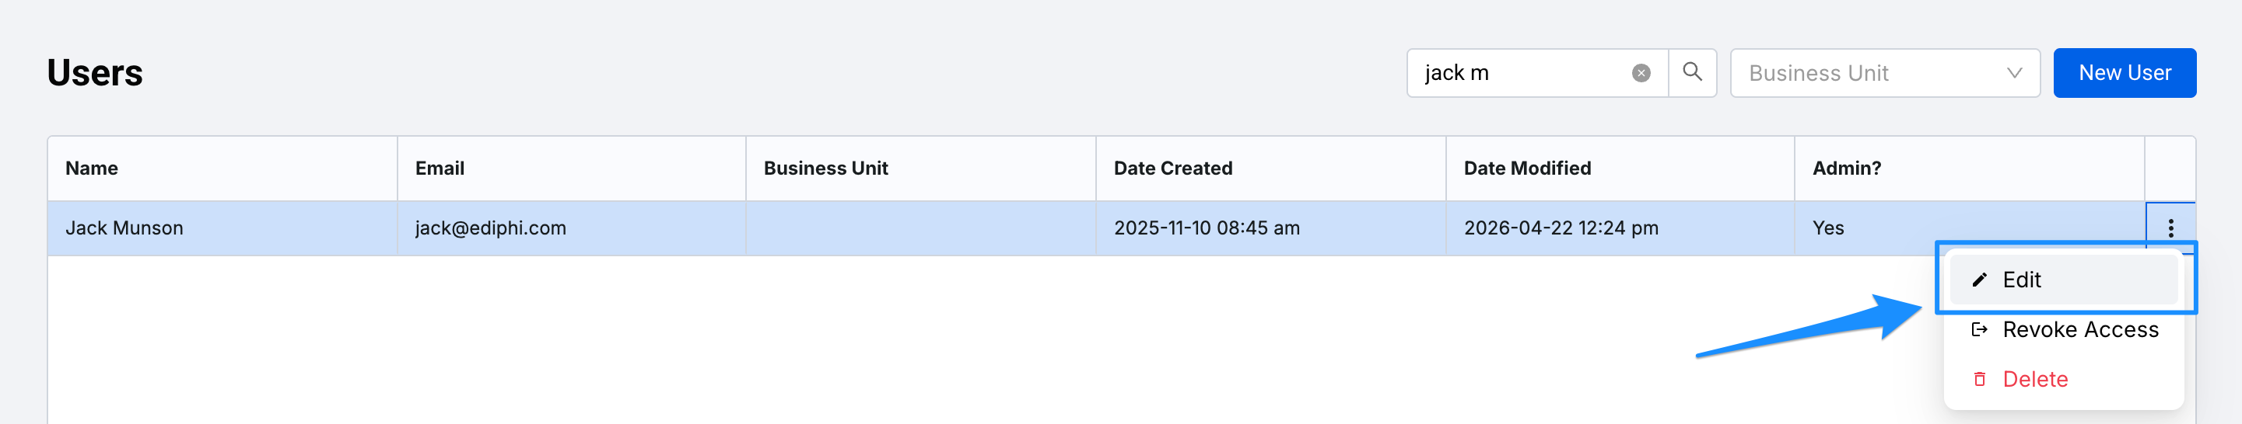
Task: Open the Business Unit filter box
Action: coord(1884,73)
